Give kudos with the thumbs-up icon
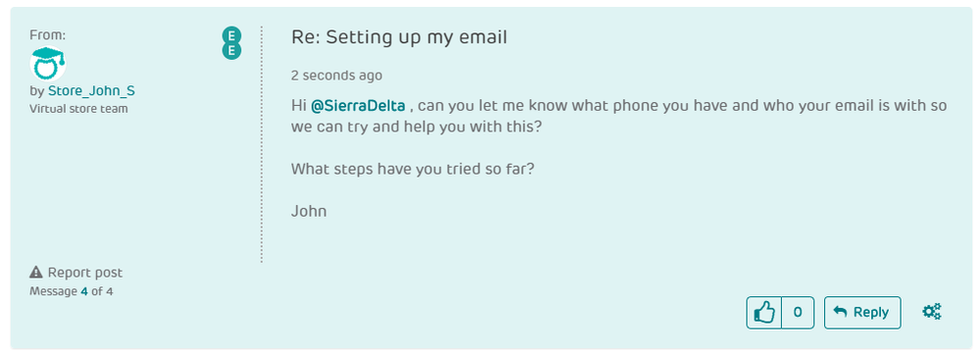 click(x=764, y=312)
